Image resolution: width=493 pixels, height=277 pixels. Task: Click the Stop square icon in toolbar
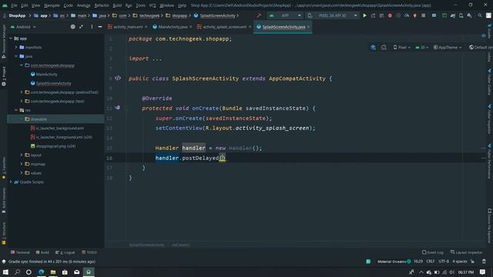click(x=424, y=15)
